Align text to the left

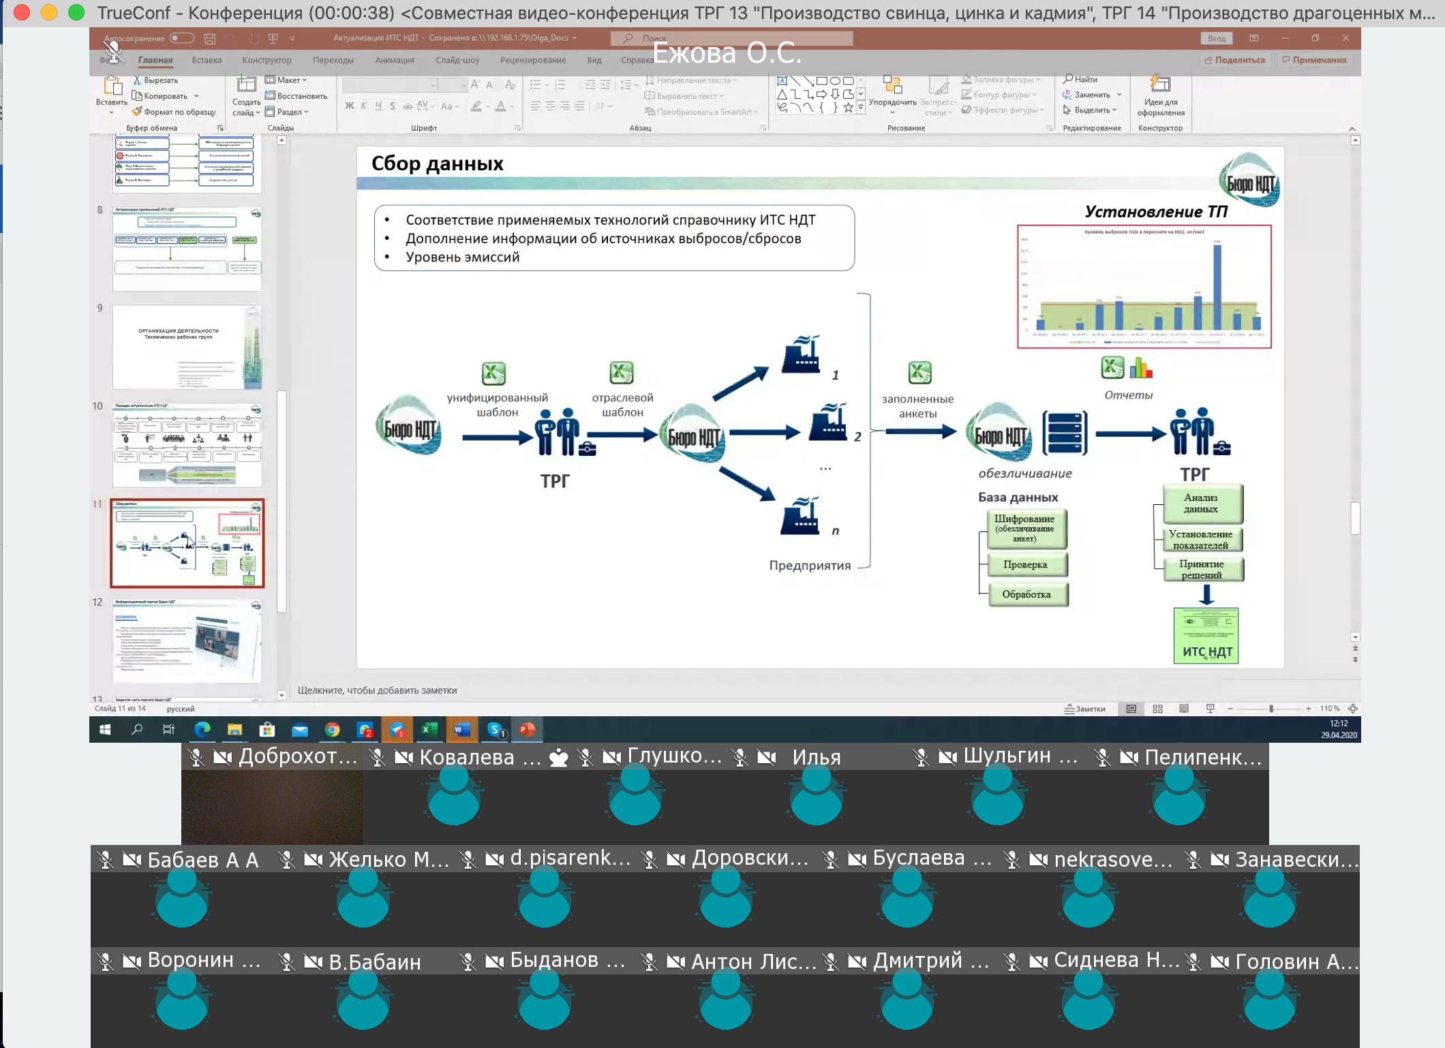click(x=535, y=106)
